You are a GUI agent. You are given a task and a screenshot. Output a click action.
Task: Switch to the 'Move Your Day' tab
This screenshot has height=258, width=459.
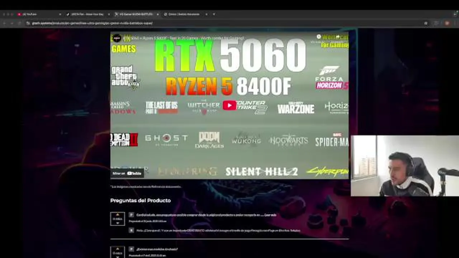point(87,14)
